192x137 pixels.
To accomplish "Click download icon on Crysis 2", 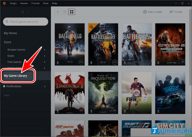I will (158, 62).
